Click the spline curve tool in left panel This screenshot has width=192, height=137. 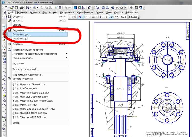pos(4,104)
